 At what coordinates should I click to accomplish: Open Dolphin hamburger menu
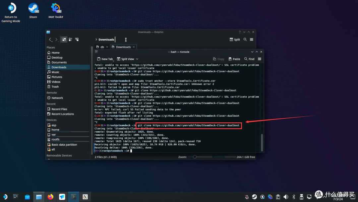[251, 39]
